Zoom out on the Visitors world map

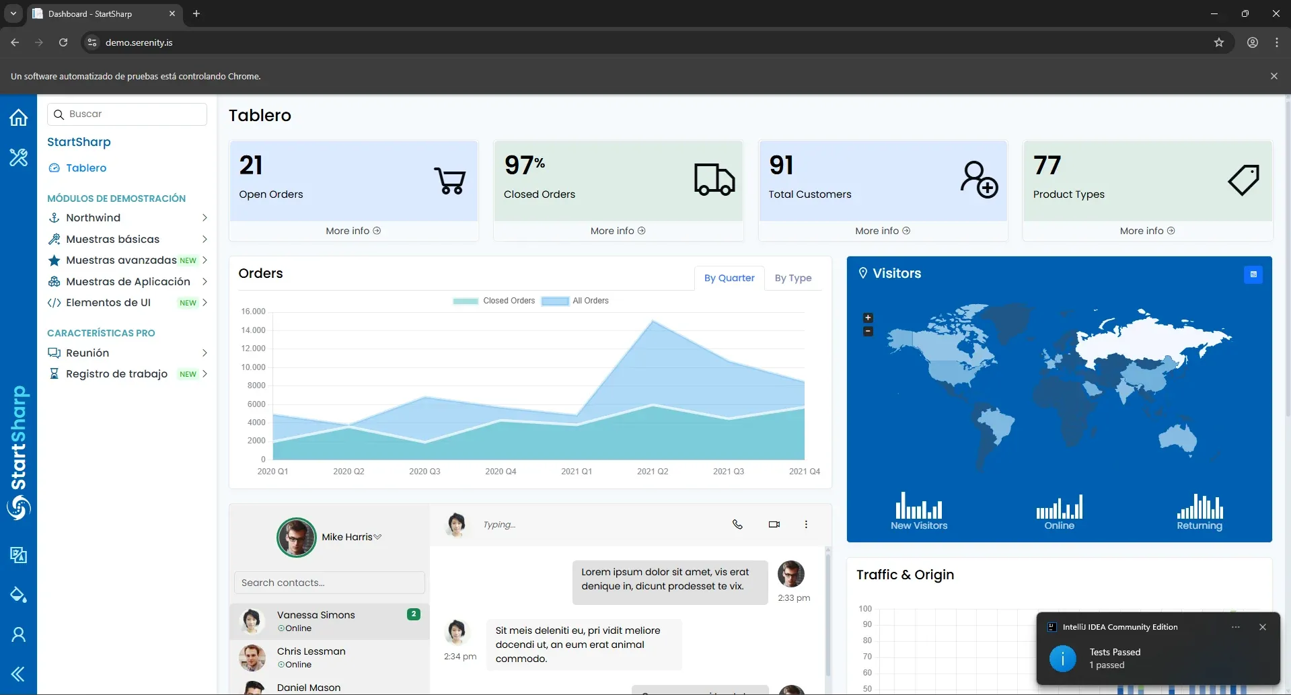coord(868,331)
